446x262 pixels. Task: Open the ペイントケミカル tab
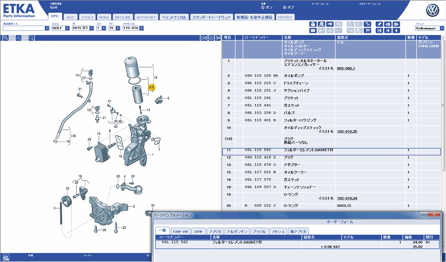174,17
